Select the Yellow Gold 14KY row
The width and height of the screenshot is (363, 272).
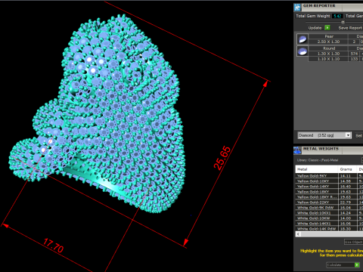tap(329, 187)
